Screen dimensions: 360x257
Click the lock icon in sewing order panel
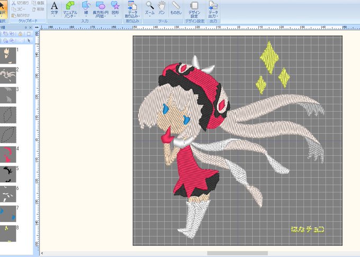21,34
